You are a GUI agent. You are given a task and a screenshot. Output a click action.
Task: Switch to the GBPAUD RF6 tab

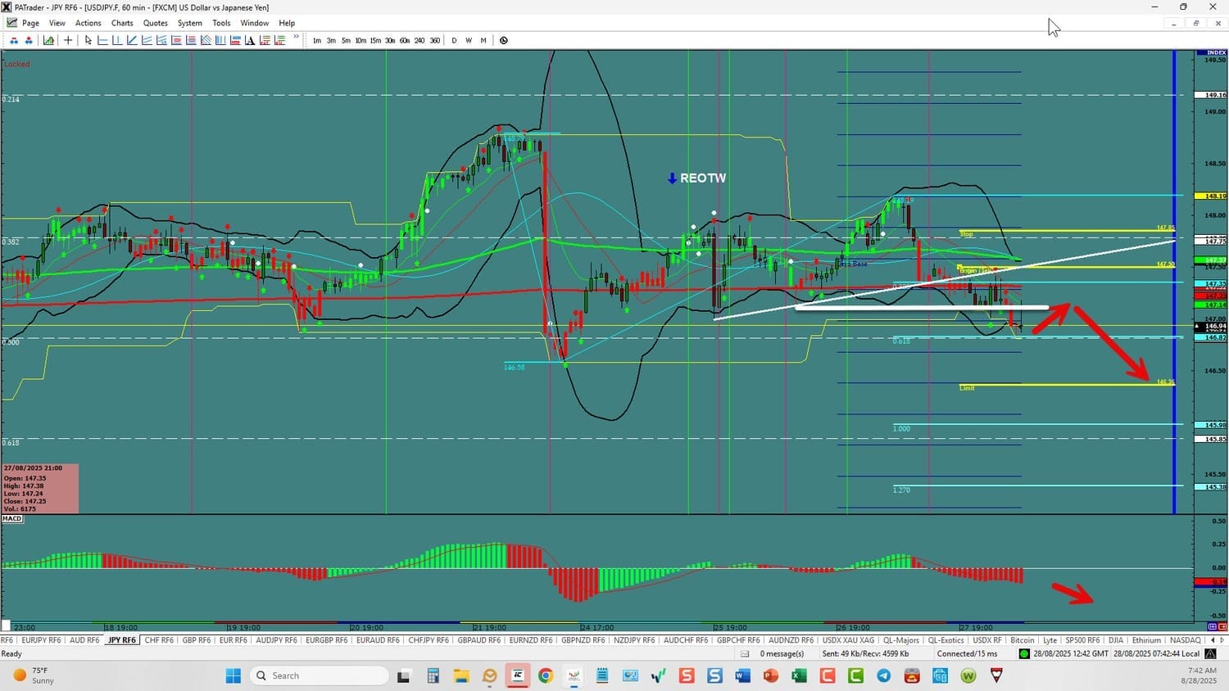pos(479,640)
